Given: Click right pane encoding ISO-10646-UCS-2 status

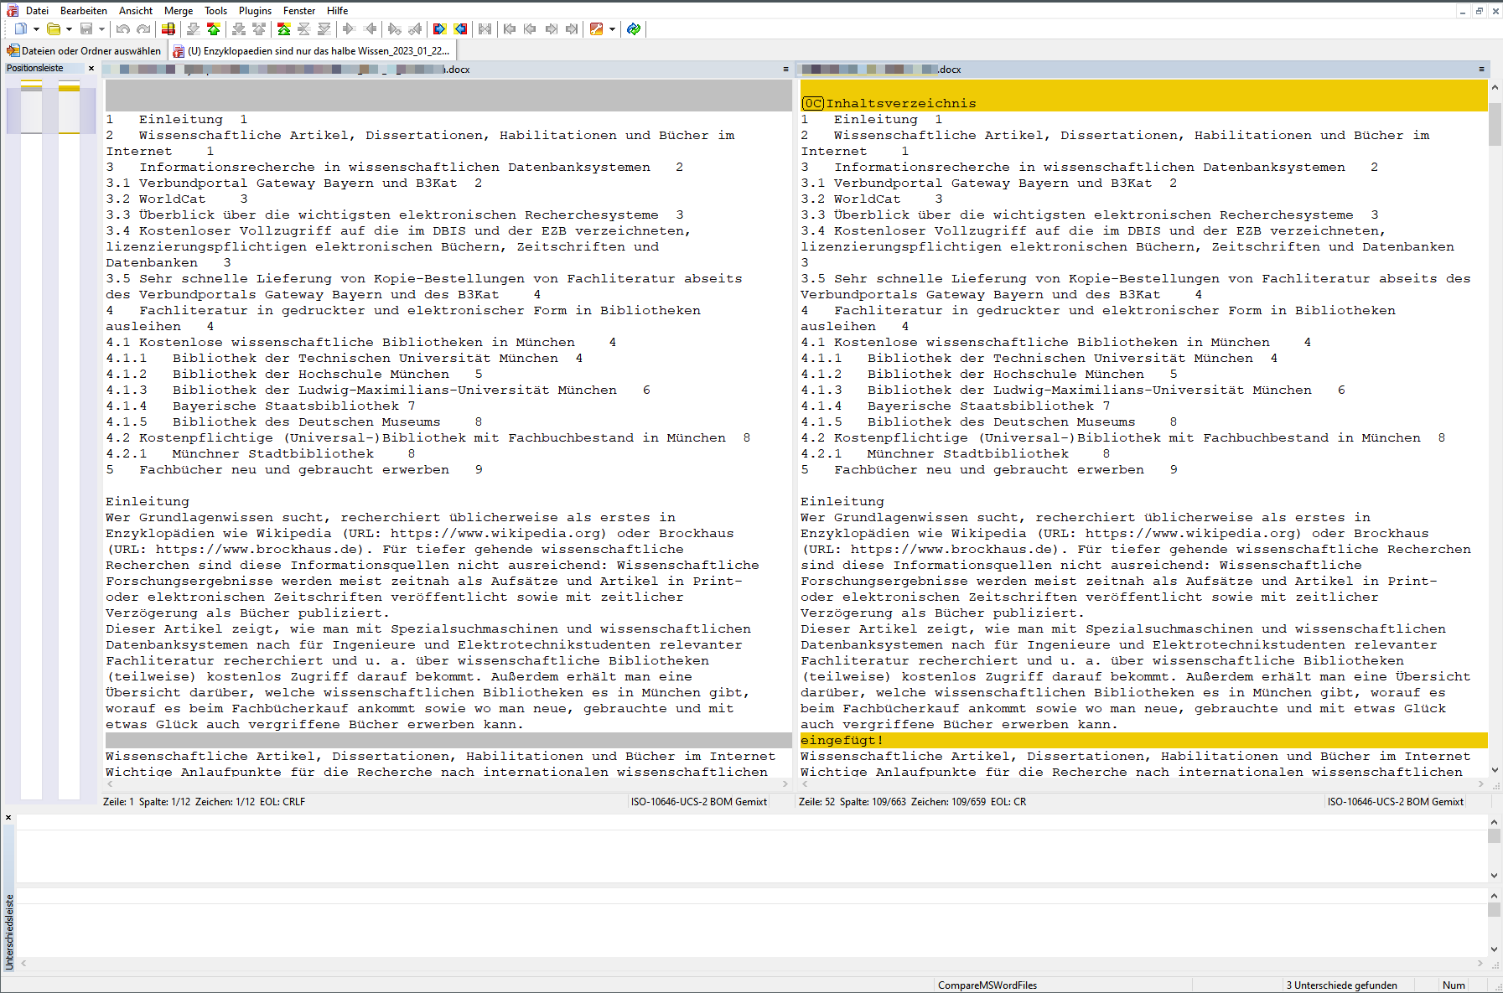Looking at the screenshot, I should [1395, 802].
